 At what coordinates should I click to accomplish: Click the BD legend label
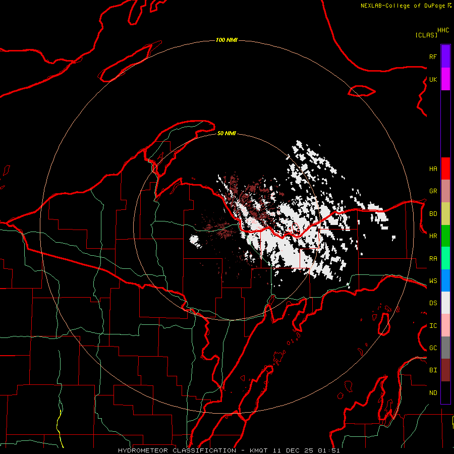click(x=433, y=214)
